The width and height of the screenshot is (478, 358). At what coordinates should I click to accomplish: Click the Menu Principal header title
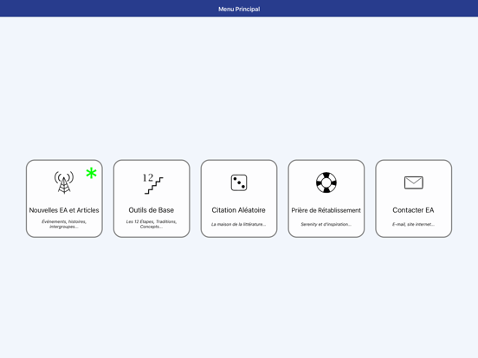pyautogui.click(x=239, y=10)
